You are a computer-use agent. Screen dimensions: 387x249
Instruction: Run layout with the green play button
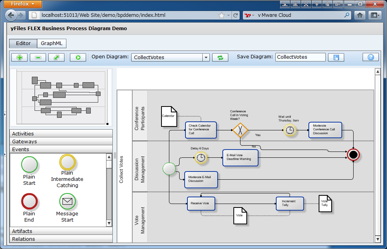tap(78, 57)
